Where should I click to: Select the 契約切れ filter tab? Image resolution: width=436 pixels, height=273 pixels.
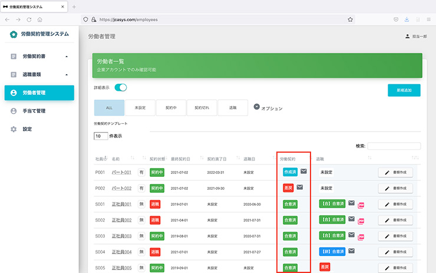[202, 108]
